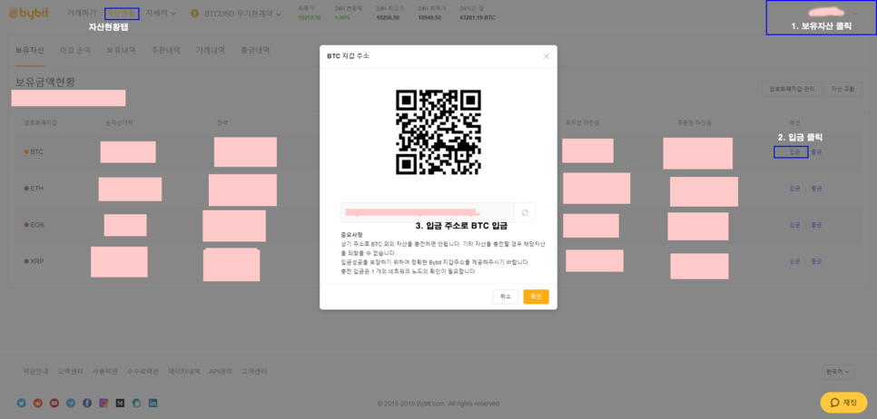Click 입금 in the XRP row
This screenshot has width=877, height=419.
tap(794, 261)
